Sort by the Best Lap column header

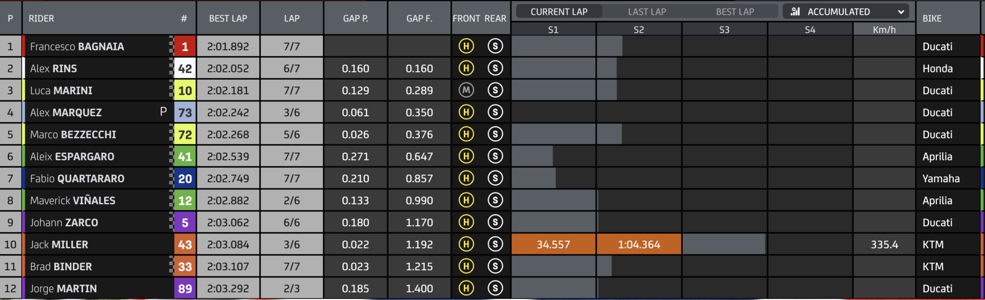(228, 18)
